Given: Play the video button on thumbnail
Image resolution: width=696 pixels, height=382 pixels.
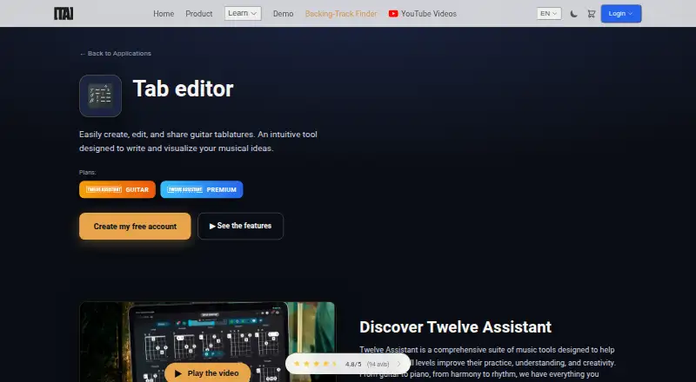Looking at the screenshot, I should tap(207, 372).
